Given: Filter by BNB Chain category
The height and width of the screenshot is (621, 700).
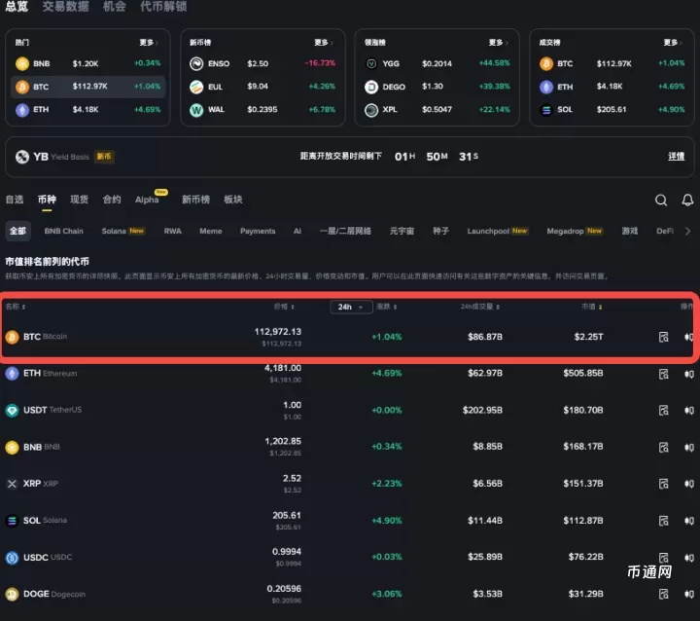Looking at the screenshot, I should (64, 231).
